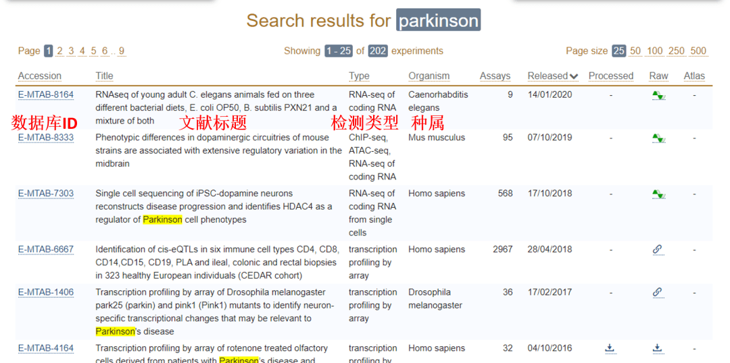The height and width of the screenshot is (363, 730).
Task: Go to results page 4
Action: coord(82,51)
